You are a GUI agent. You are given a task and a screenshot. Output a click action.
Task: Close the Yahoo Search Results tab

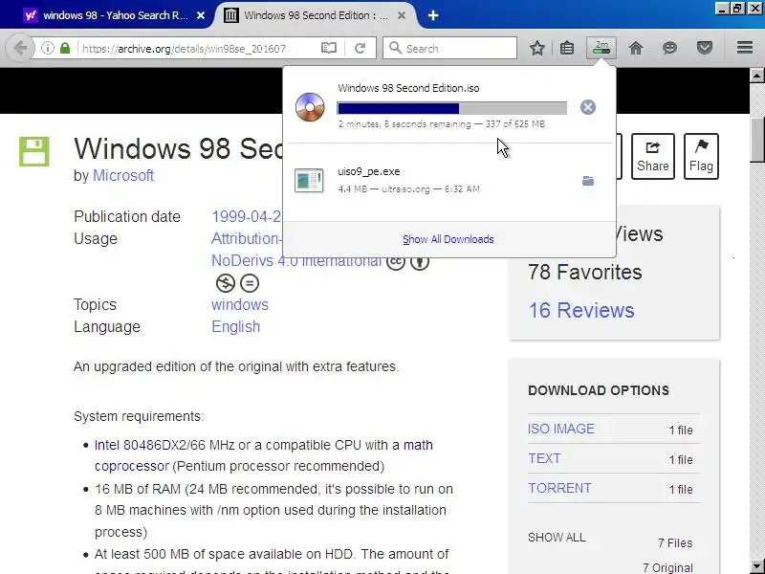point(201,15)
